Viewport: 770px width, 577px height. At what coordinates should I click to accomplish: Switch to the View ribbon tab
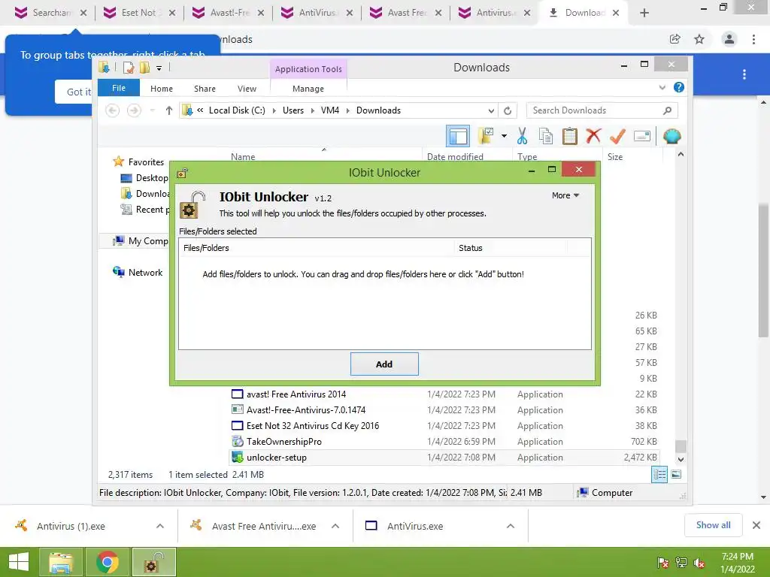pos(247,89)
